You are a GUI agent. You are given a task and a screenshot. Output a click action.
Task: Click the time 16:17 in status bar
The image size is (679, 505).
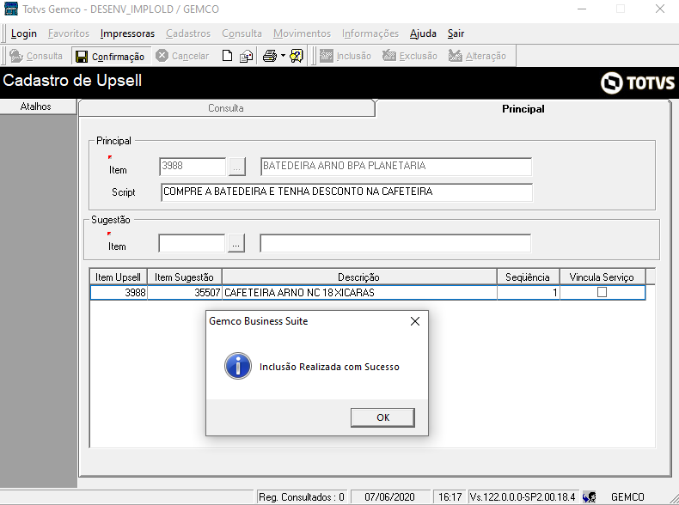point(450,497)
